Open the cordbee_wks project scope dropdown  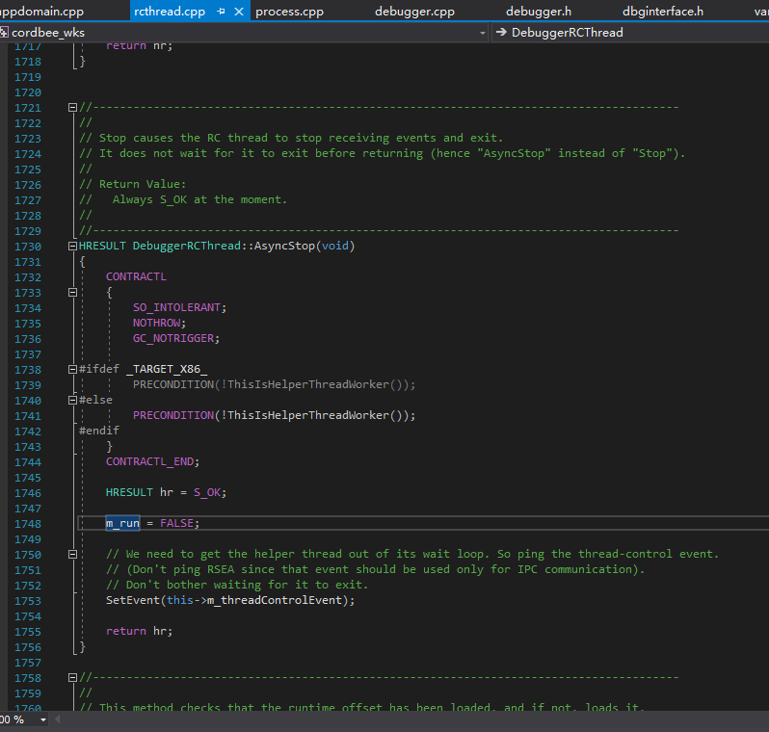(483, 32)
